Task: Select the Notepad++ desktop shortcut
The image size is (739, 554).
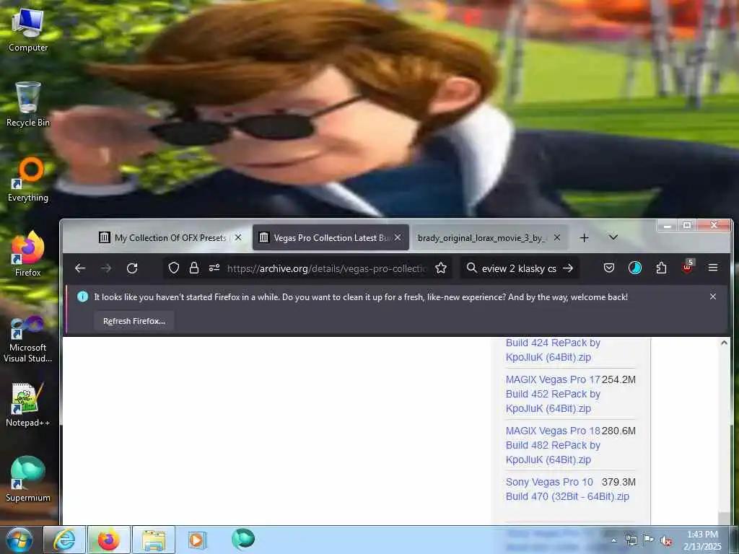Action: 28,405
